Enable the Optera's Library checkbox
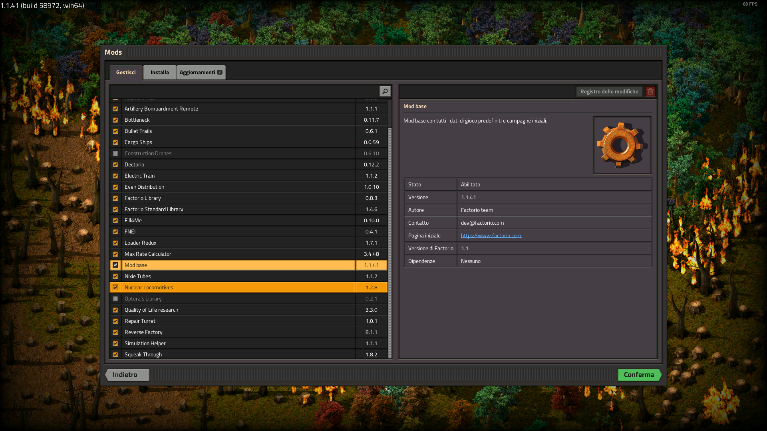 pos(115,299)
